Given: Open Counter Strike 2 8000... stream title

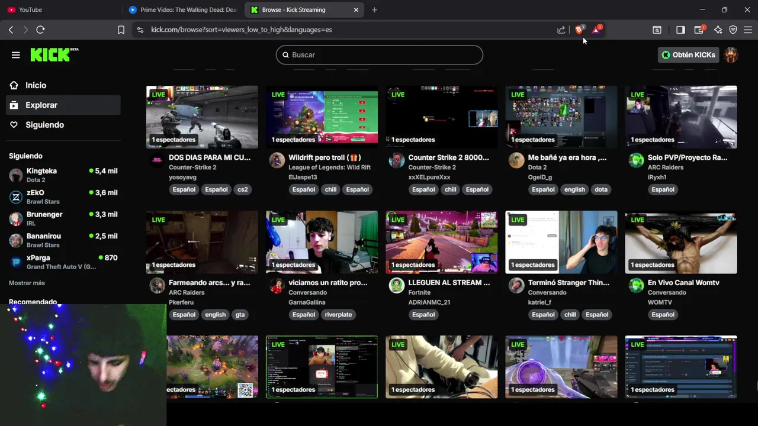Looking at the screenshot, I should [x=449, y=157].
